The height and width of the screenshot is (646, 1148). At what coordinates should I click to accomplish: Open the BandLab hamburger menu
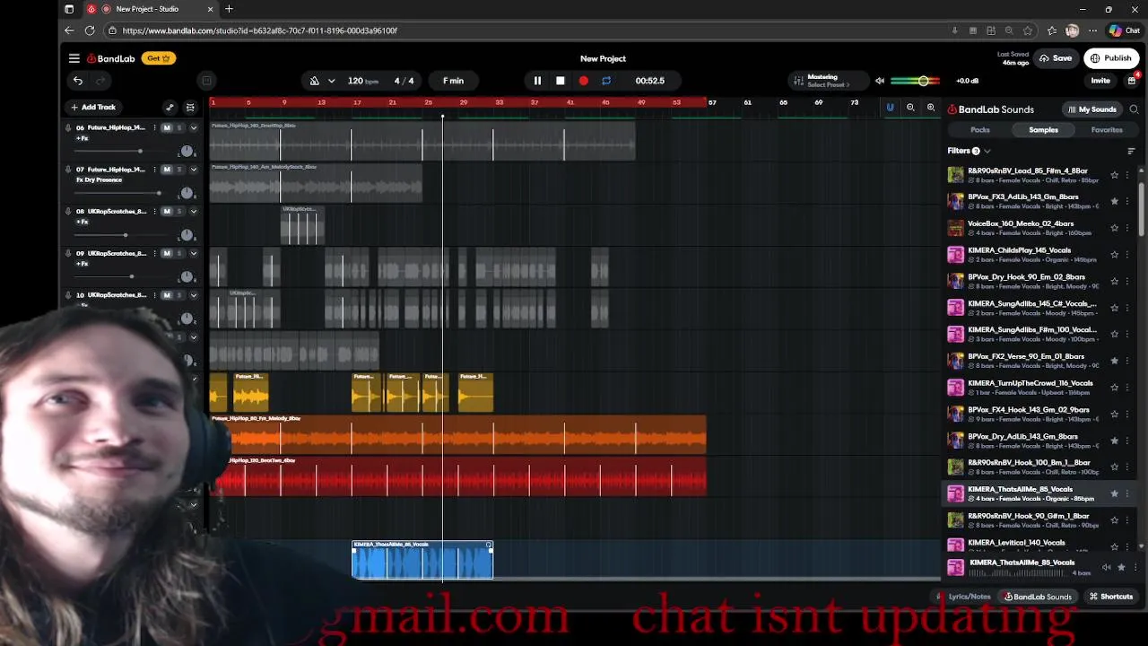point(74,58)
